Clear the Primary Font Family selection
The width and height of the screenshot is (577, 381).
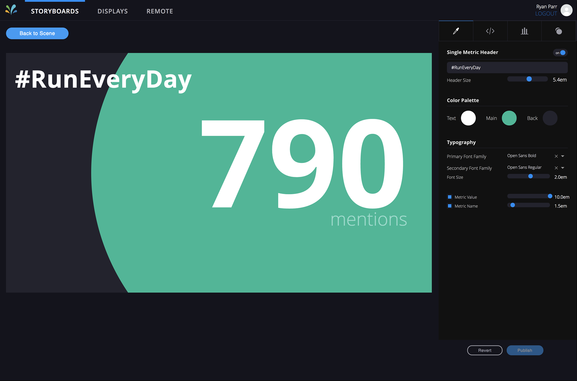point(556,156)
